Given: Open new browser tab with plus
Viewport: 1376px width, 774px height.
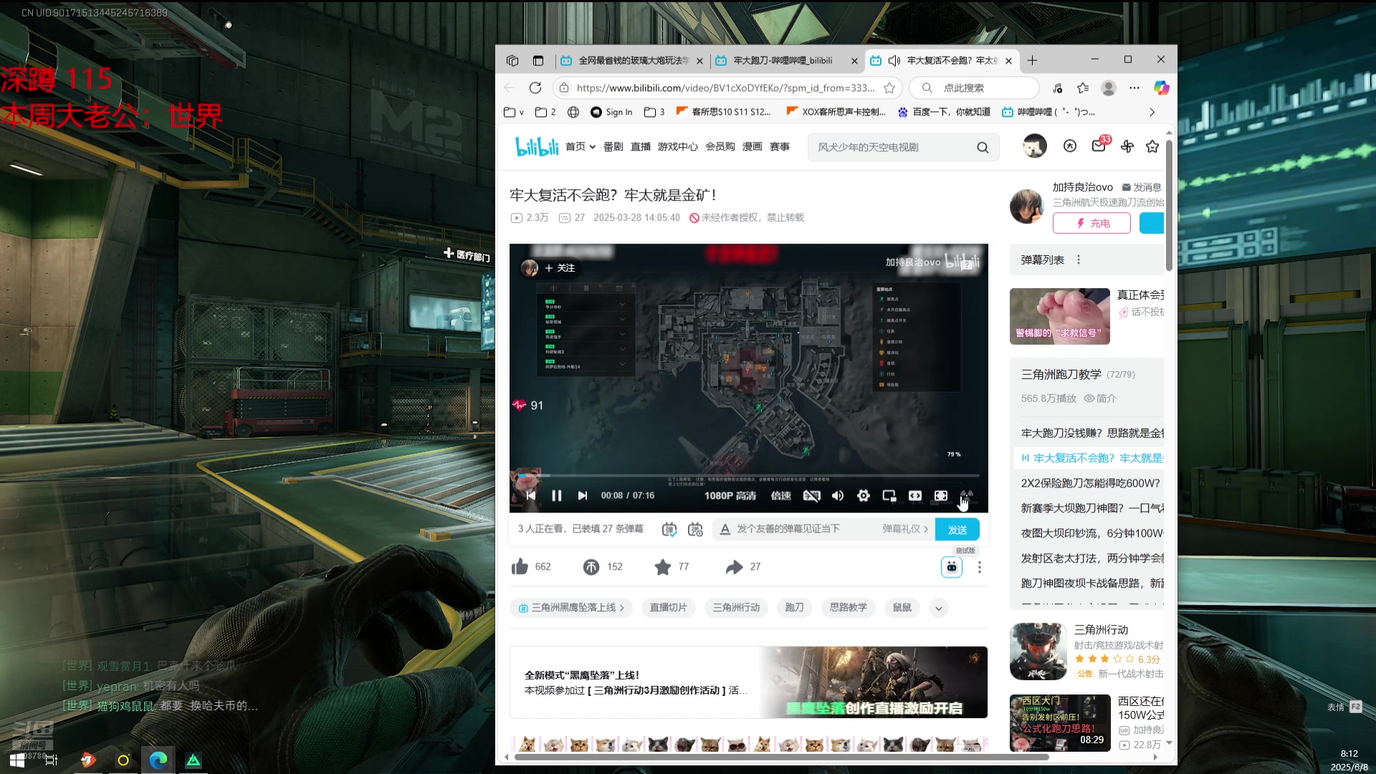Looking at the screenshot, I should tap(1032, 60).
